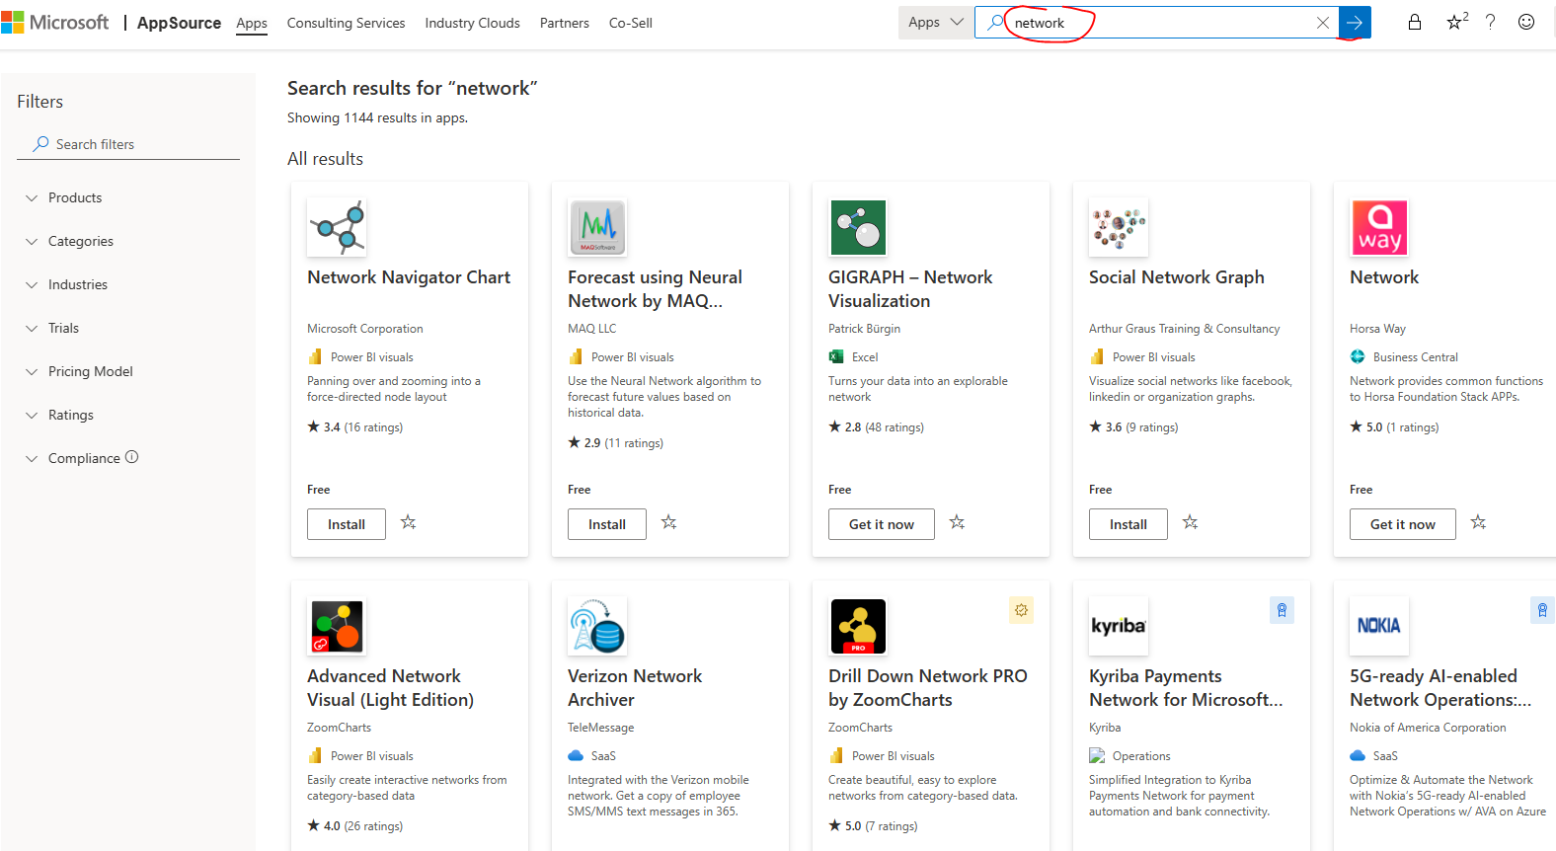Open the Network Navigator Chart app icon

(x=337, y=227)
